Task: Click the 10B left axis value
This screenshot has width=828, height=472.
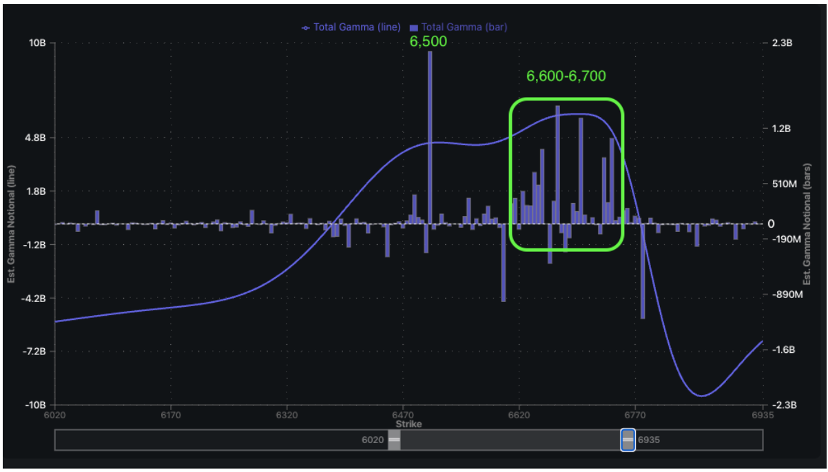Action: (38, 43)
